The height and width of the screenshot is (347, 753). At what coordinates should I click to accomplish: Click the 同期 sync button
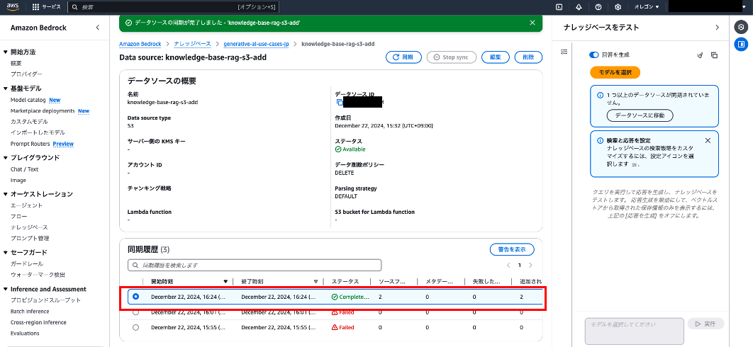click(x=403, y=57)
